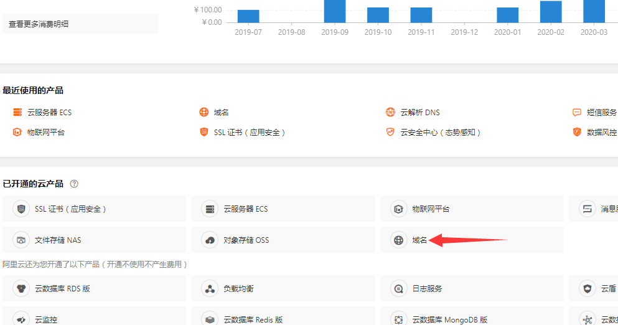Open 日志服务 card

tap(472, 288)
